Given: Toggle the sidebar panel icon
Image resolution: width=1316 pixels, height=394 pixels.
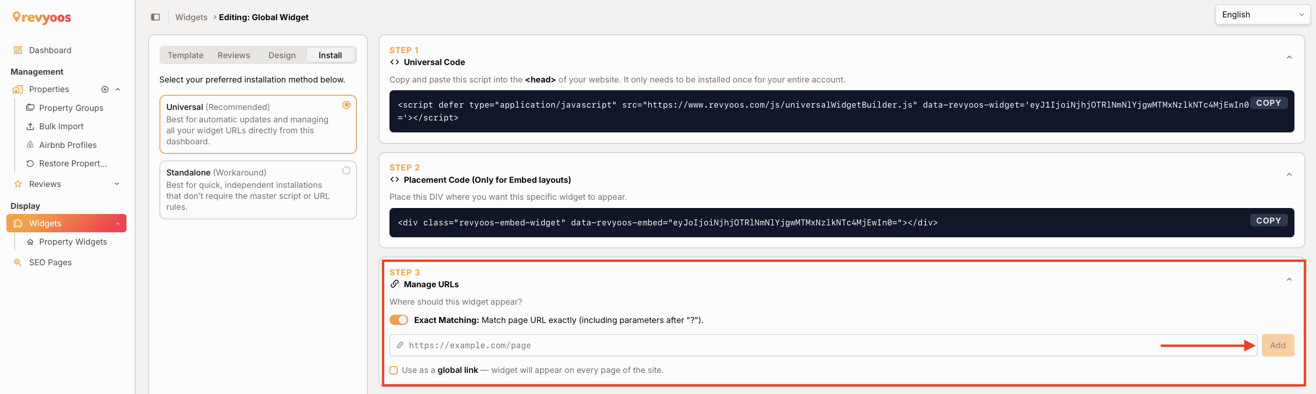Looking at the screenshot, I should pyautogui.click(x=155, y=17).
